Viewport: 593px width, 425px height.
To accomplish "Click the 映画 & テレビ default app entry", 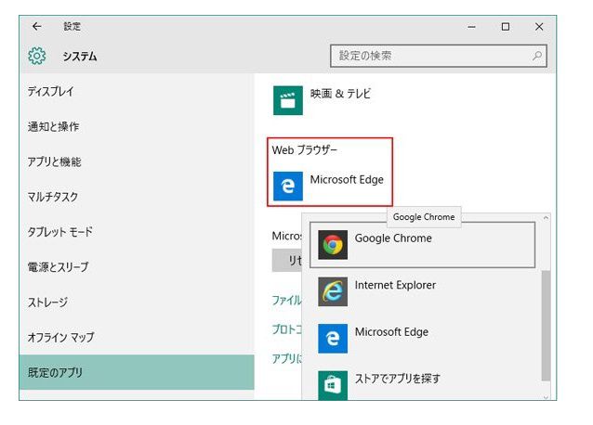I will pyautogui.click(x=323, y=100).
